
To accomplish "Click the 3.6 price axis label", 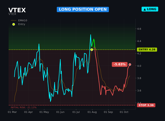I will 139,91.
